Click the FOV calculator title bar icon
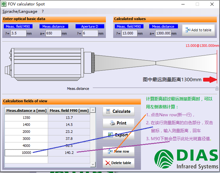 4,4
